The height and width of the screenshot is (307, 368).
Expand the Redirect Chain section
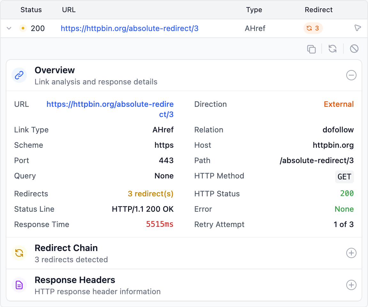[351, 253]
